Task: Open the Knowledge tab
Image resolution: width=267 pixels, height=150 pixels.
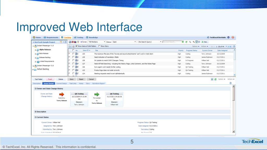Action: point(92,37)
